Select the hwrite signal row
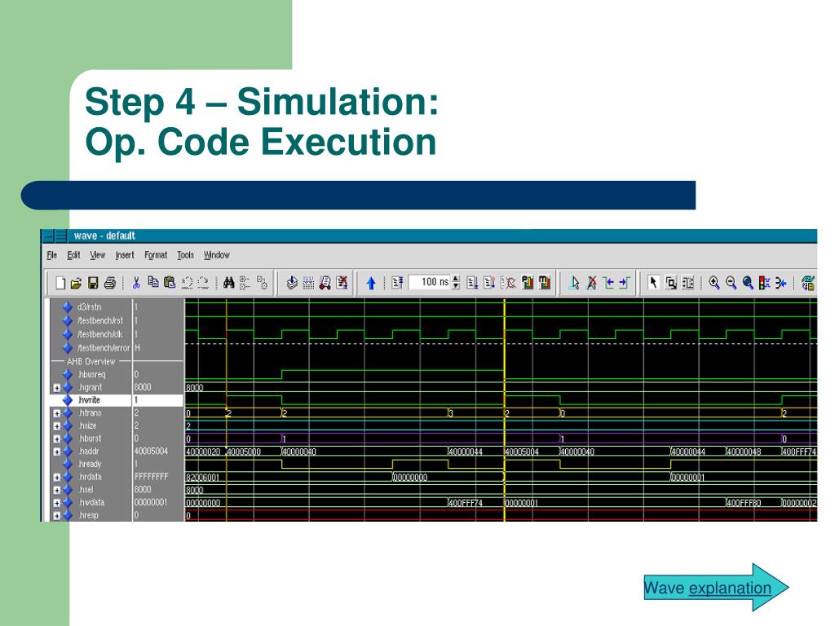The height and width of the screenshot is (626, 835). click(x=117, y=399)
